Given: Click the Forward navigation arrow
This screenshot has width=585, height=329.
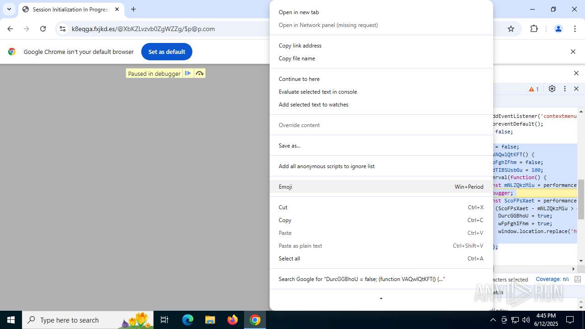Looking at the screenshot, I should point(27,29).
